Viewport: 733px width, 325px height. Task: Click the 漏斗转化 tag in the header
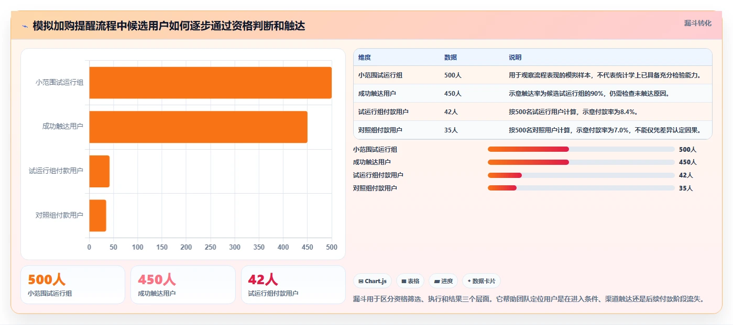697,23
